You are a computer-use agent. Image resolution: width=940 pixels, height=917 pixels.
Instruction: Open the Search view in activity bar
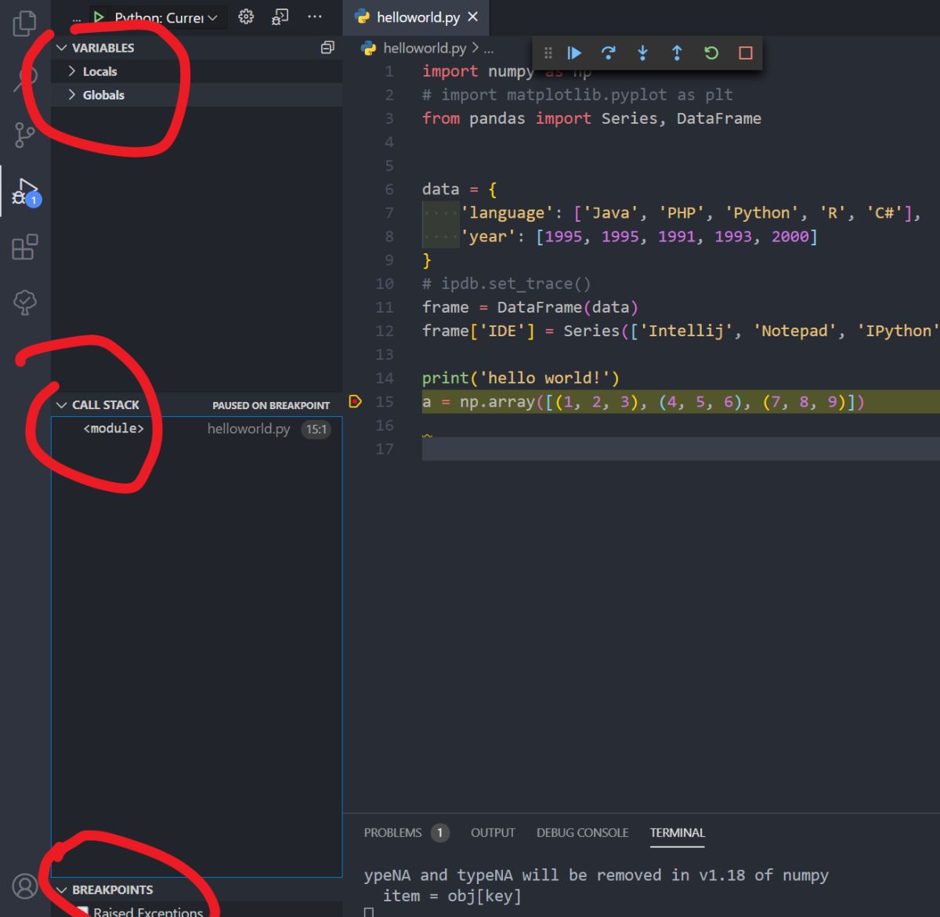point(25,78)
